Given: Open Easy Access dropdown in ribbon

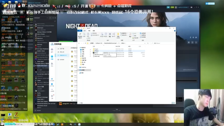Looking at the screenshot, I should [124, 35].
